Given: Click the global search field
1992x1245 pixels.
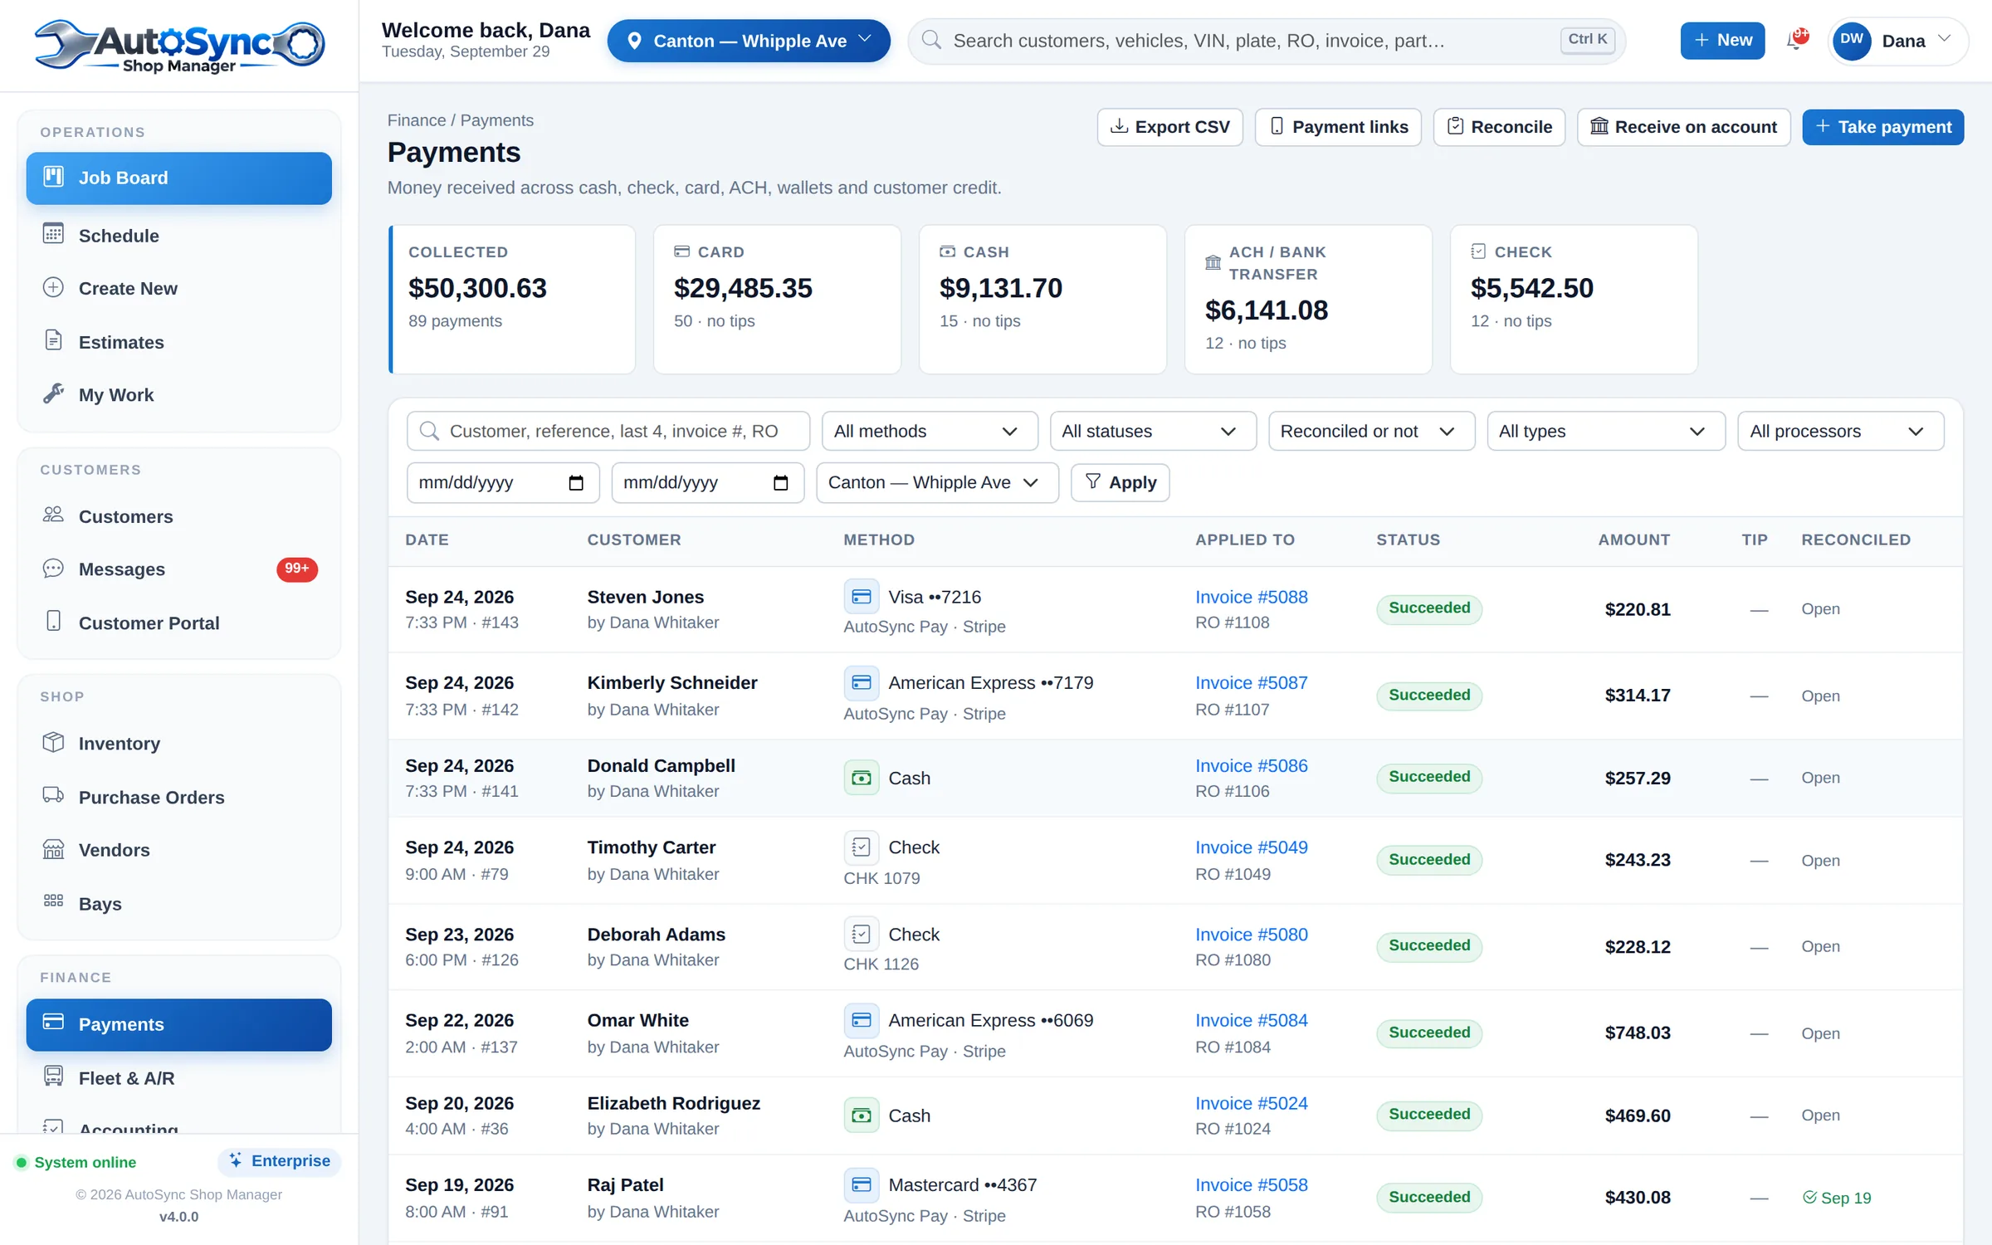Looking at the screenshot, I should [x=1267, y=41].
